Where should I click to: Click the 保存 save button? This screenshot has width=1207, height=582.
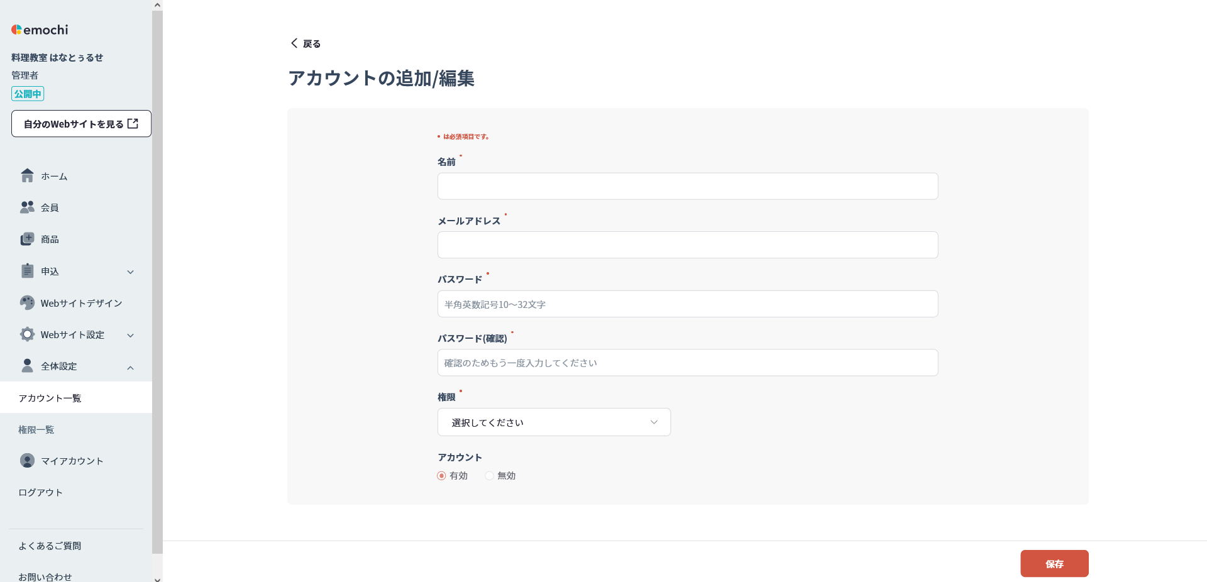(x=1054, y=564)
